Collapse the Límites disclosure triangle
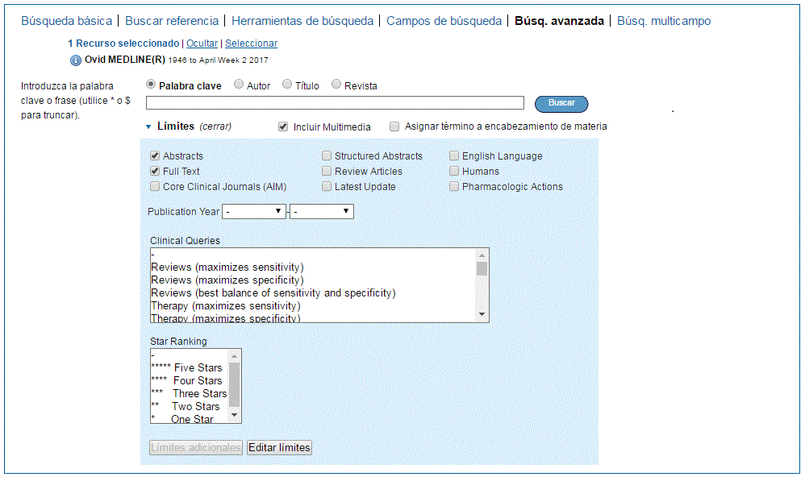Viewport: 805px width, 477px height. tap(148, 127)
